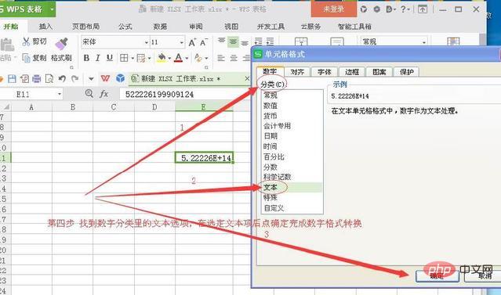This screenshot has height=295, width=501.
Task: Click the Print icon in quick toolbar
Action: click(36, 78)
